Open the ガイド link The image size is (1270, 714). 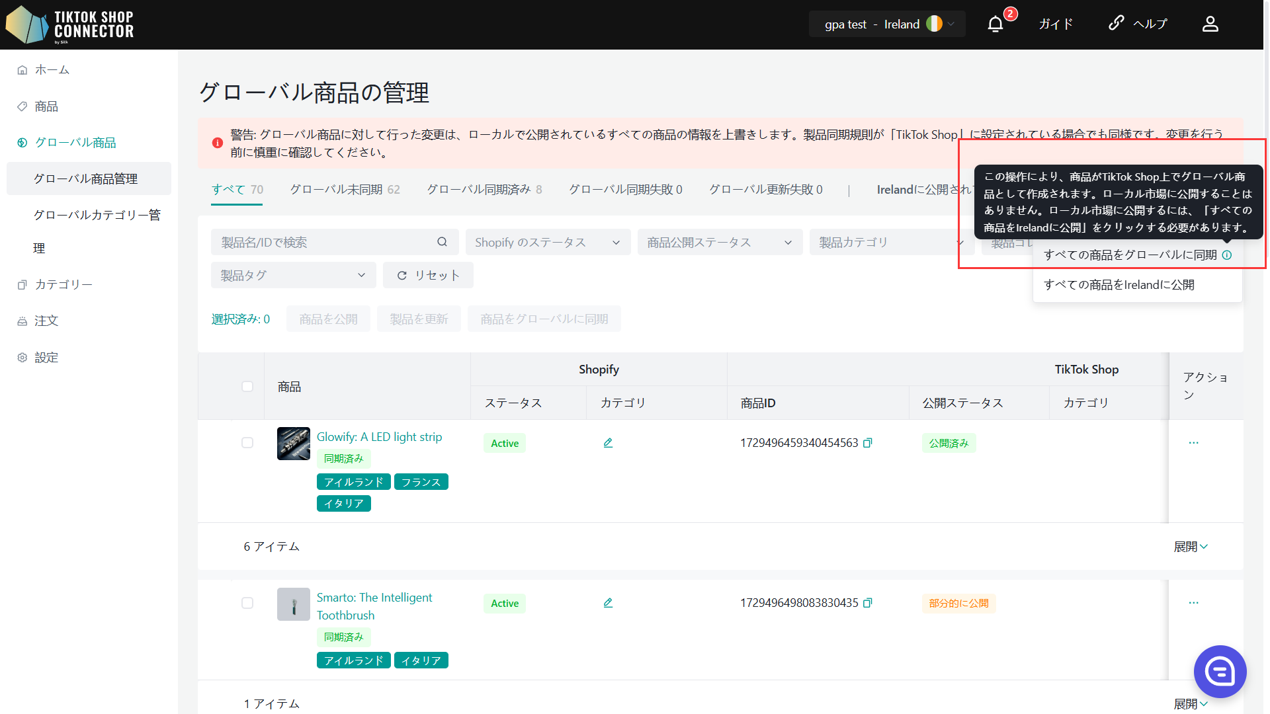pyautogui.click(x=1055, y=24)
